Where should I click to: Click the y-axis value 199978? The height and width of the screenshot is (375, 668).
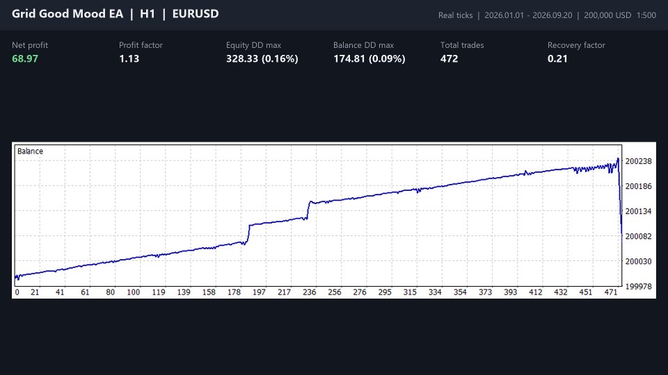638,287
